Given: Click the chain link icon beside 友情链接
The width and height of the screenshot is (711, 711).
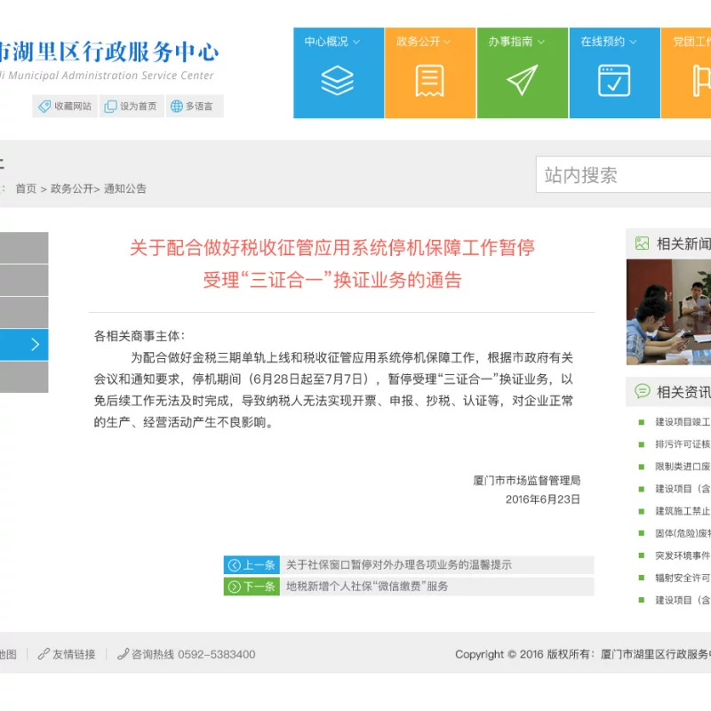Looking at the screenshot, I should (44, 654).
